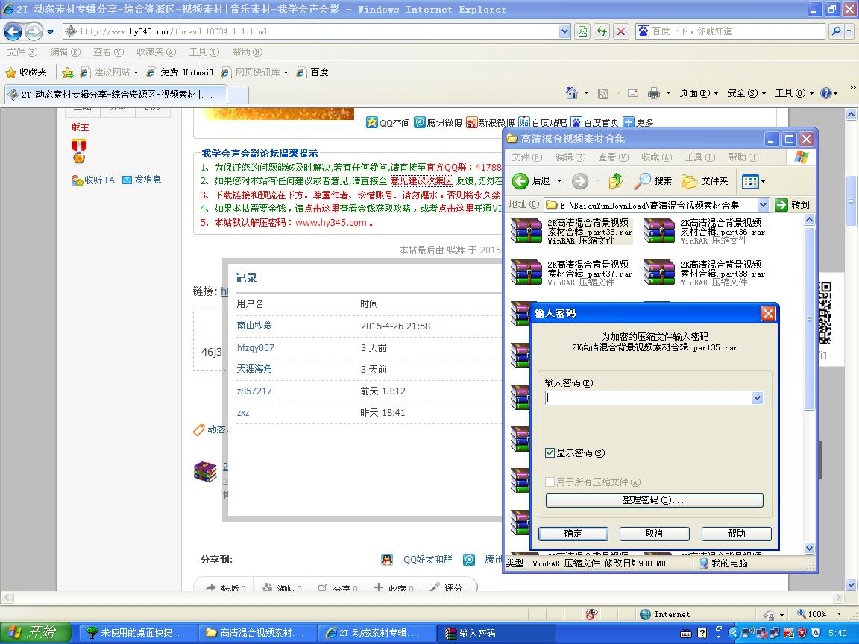The height and width of the screenshot is (644, 859).
Task: Open the Explorer window 工具 menu
Action: click(699, 157)
